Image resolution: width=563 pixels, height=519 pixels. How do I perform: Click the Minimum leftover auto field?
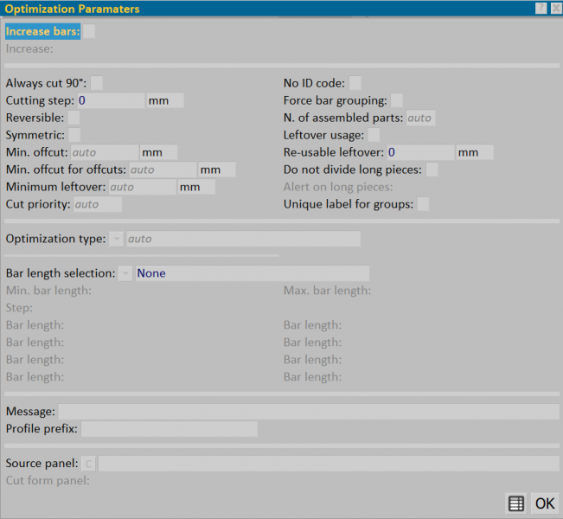143,187
